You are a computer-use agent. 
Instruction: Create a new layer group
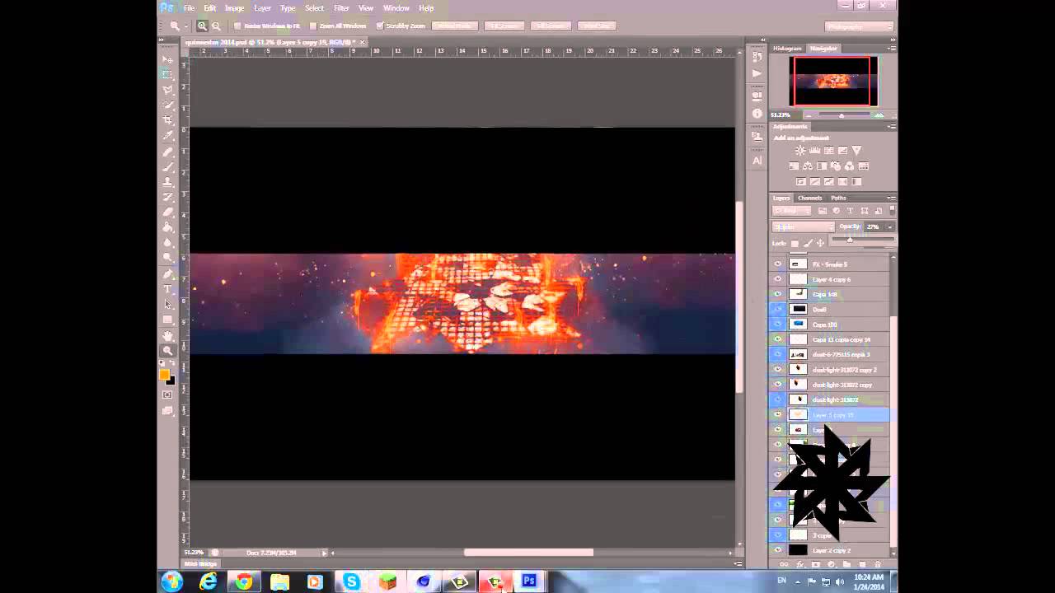pyautogui.click(x=846, y=565)
